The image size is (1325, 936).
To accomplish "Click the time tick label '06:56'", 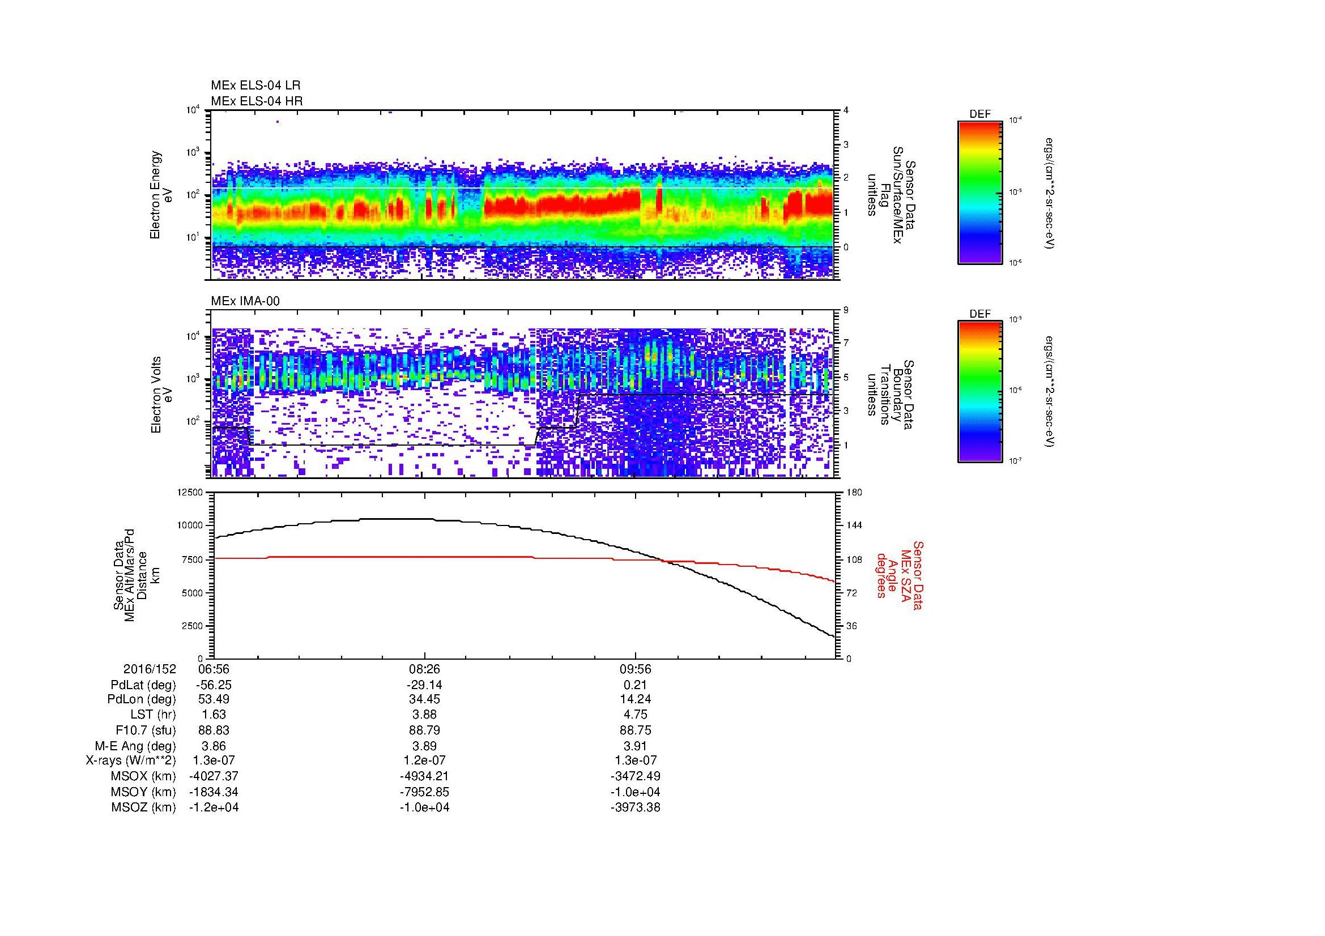I will [x=214, y=669].
